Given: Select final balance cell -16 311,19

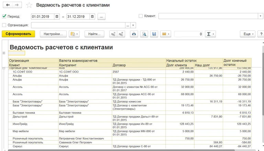Looking at the screenshot, I should click(x=237, y=101).
